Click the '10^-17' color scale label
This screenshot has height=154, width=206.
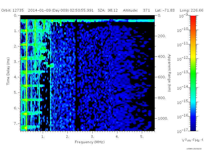click(183, 131)
